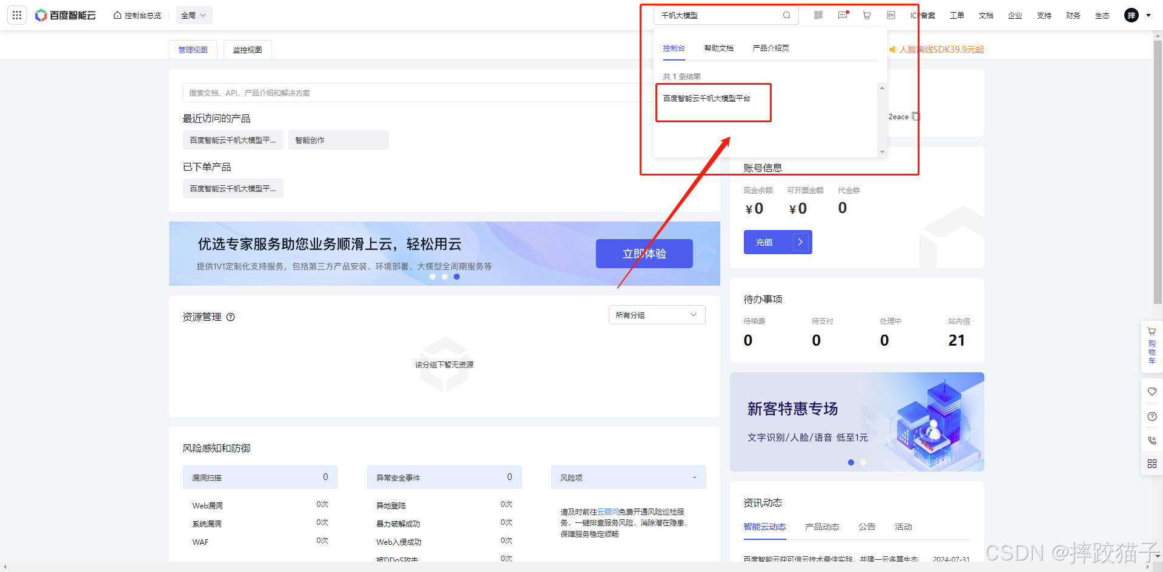
Task: Open the product grid menu icon
Action: [17, 15]
